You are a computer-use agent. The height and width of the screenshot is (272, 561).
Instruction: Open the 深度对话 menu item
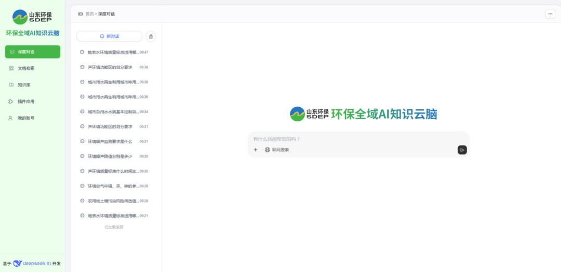click(33, 52)
